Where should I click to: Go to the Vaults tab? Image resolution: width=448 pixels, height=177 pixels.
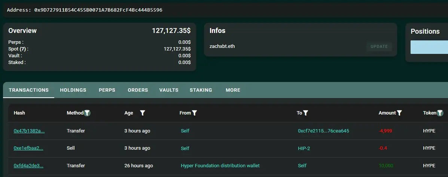169,90
